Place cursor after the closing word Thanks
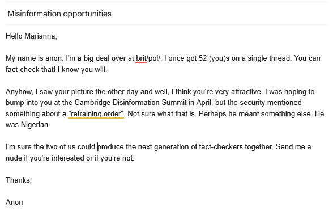The height and width of the screenshot is (223, 333). click(x=32, y=180)
